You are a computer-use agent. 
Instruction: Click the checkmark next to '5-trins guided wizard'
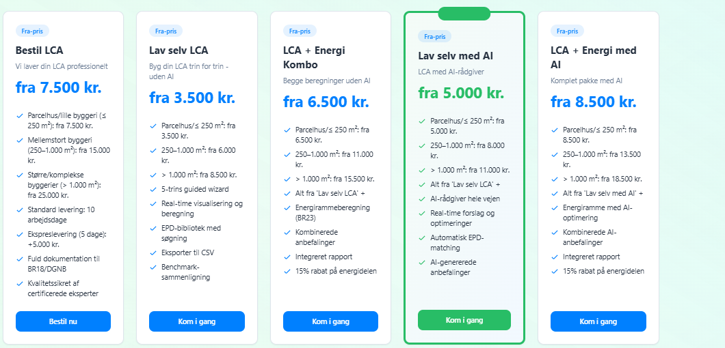pyautogui.click(x=153, y=189)
